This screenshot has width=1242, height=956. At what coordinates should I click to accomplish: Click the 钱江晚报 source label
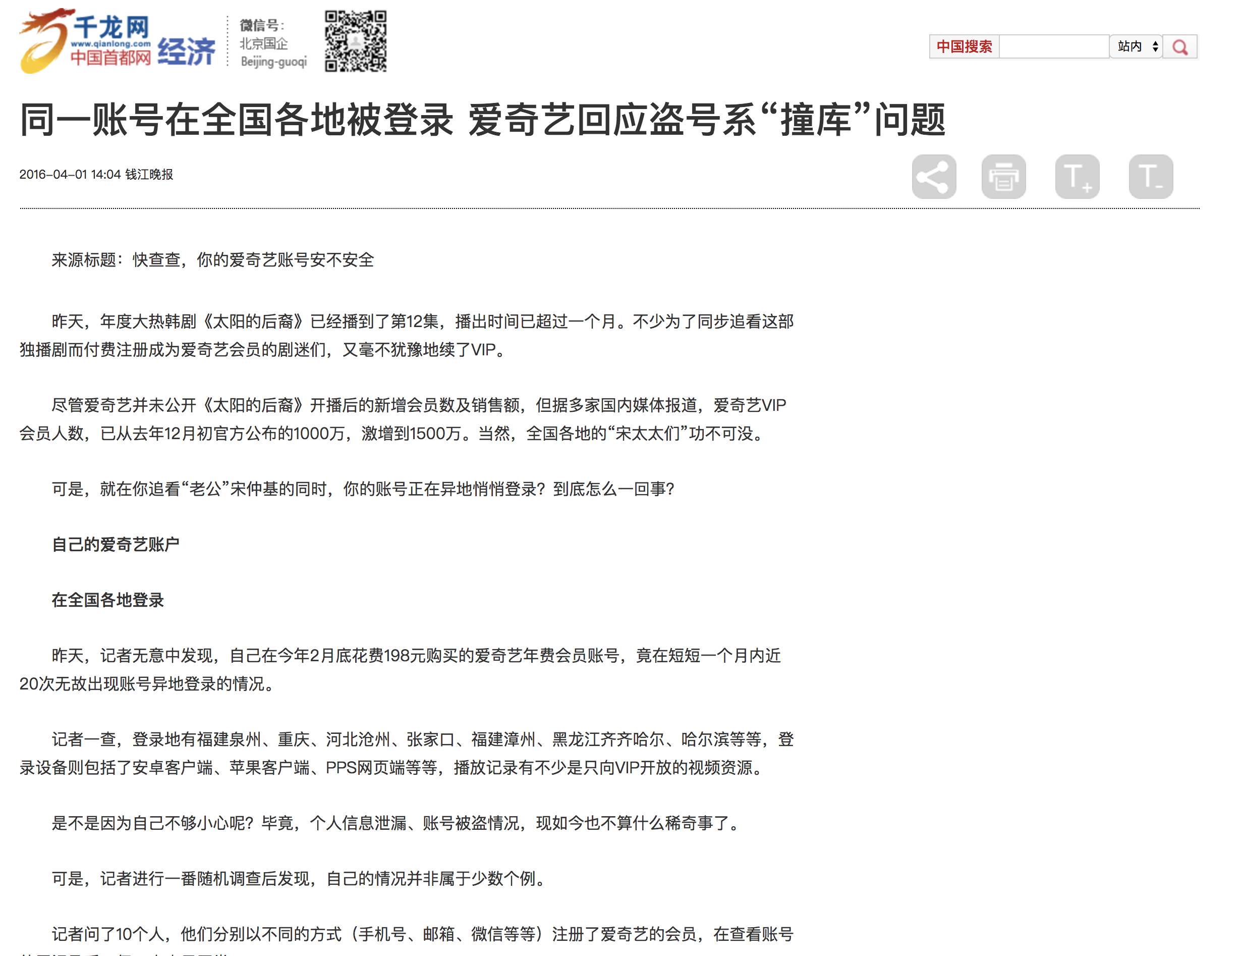point(149,174)
